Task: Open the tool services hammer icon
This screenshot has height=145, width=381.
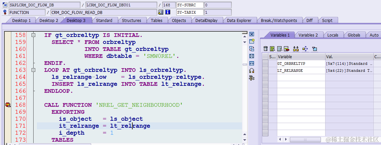Action: click(252, 78)
